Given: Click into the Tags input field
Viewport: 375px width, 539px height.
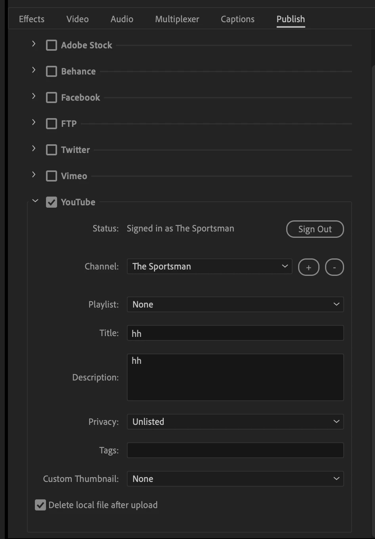Looking at the screenshot, I should 235,450.
